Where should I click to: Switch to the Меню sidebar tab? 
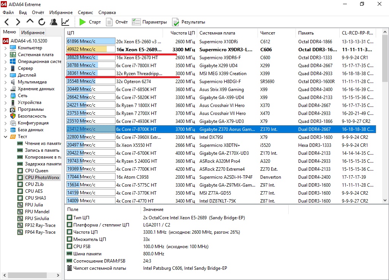click(9, 32)
